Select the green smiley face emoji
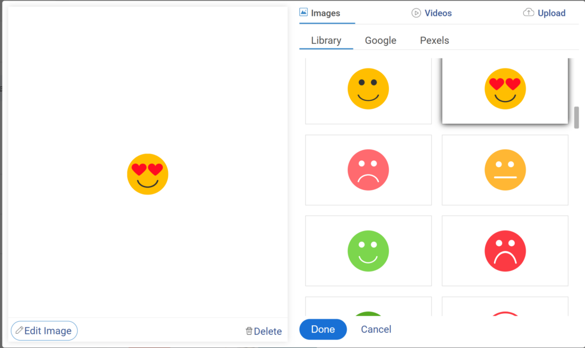The height and width of the screenshot is (348, 585). (x=368, y=250)
